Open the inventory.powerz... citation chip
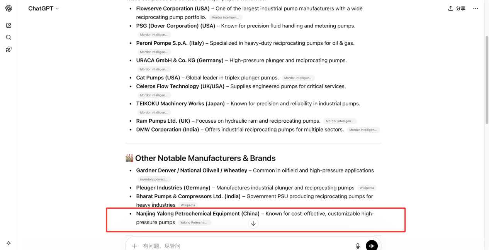Screen dimensions: 489x250 pyautogui.click(x=154, y=179)
